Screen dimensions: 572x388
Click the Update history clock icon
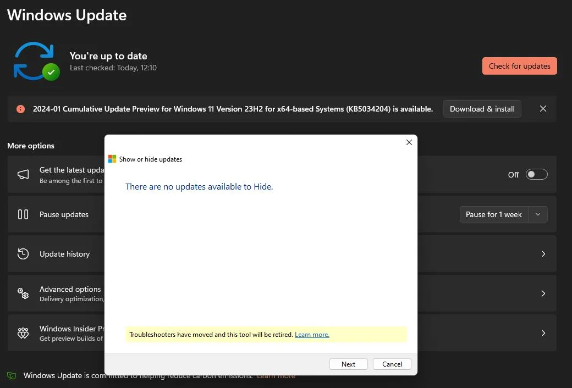tap(23, 254)
